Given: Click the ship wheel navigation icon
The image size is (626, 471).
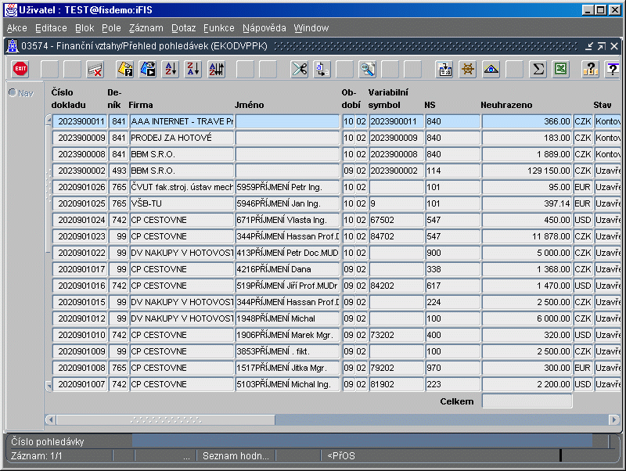Looking at the screenshot, I should (x=468, y=70).
